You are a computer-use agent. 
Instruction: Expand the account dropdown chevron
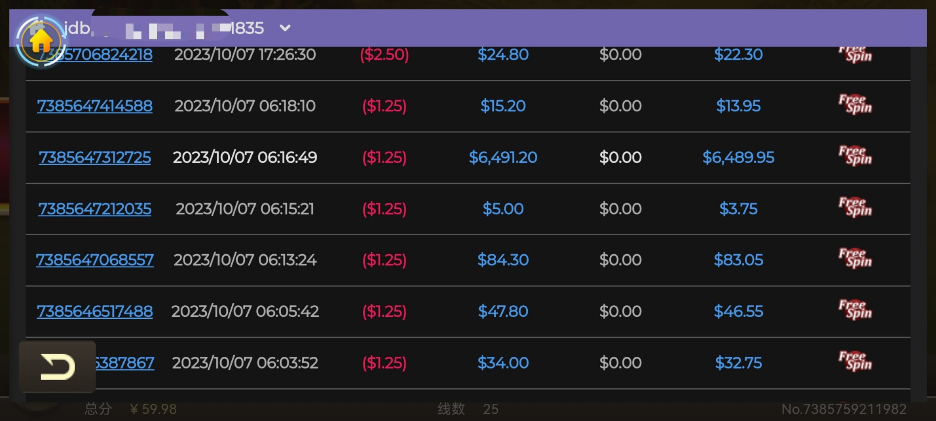[285, 28]
